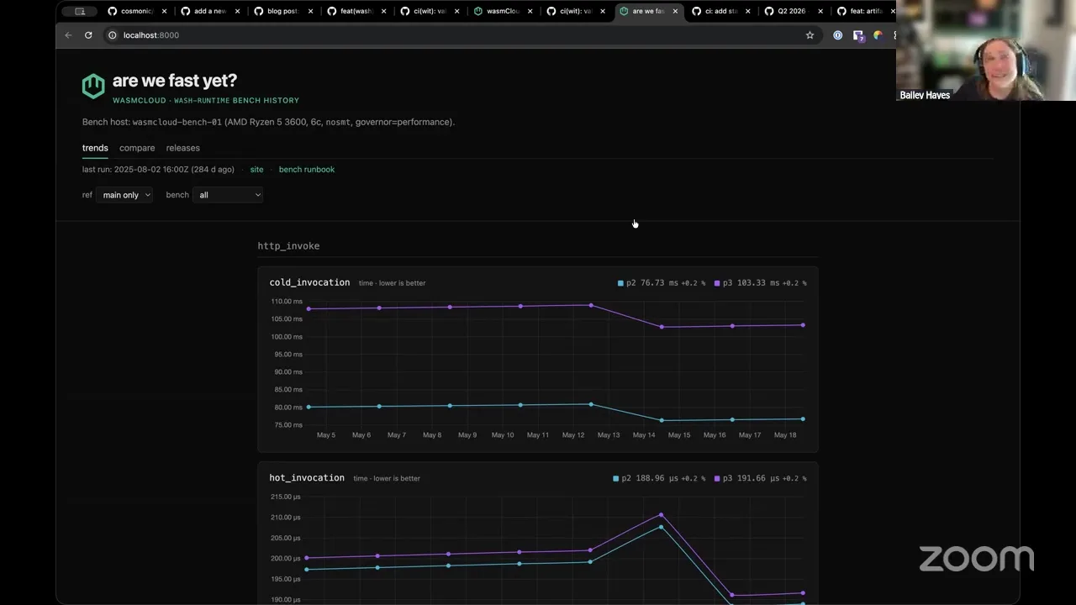Close the 'blog post' tab

click(311, 11)
